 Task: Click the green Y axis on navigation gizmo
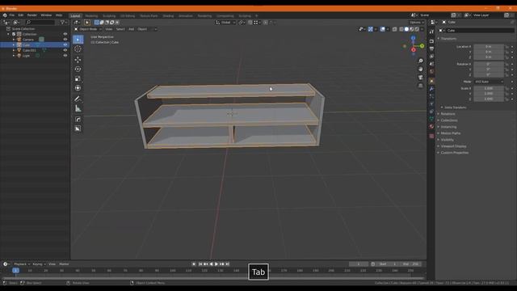click(422, 46)
